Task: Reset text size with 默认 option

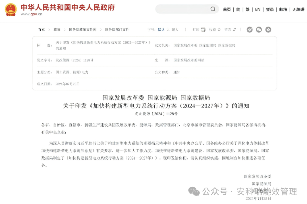Action: 161,29
